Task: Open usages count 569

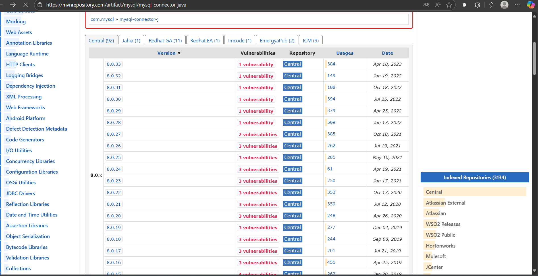Action: 331,122
